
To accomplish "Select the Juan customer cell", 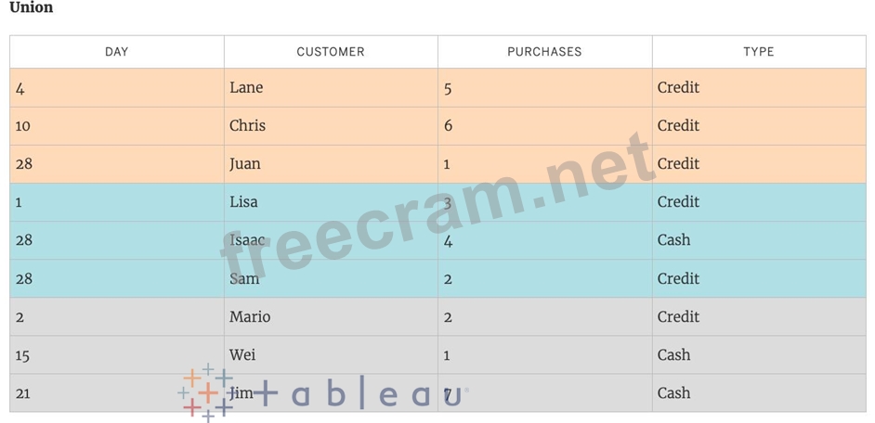I will pos(245,164).
